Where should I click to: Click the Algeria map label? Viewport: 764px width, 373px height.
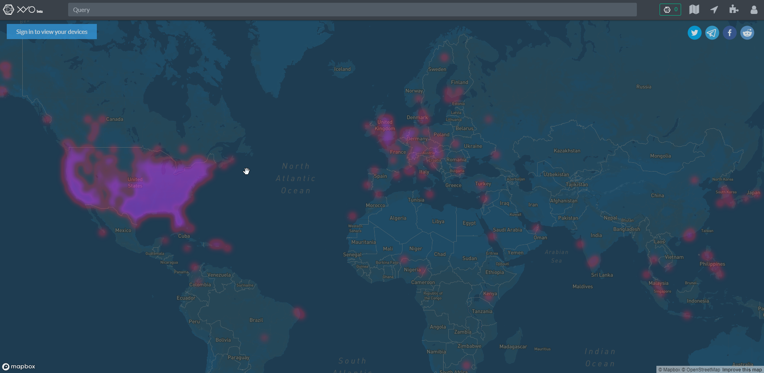tap(398, 218)
